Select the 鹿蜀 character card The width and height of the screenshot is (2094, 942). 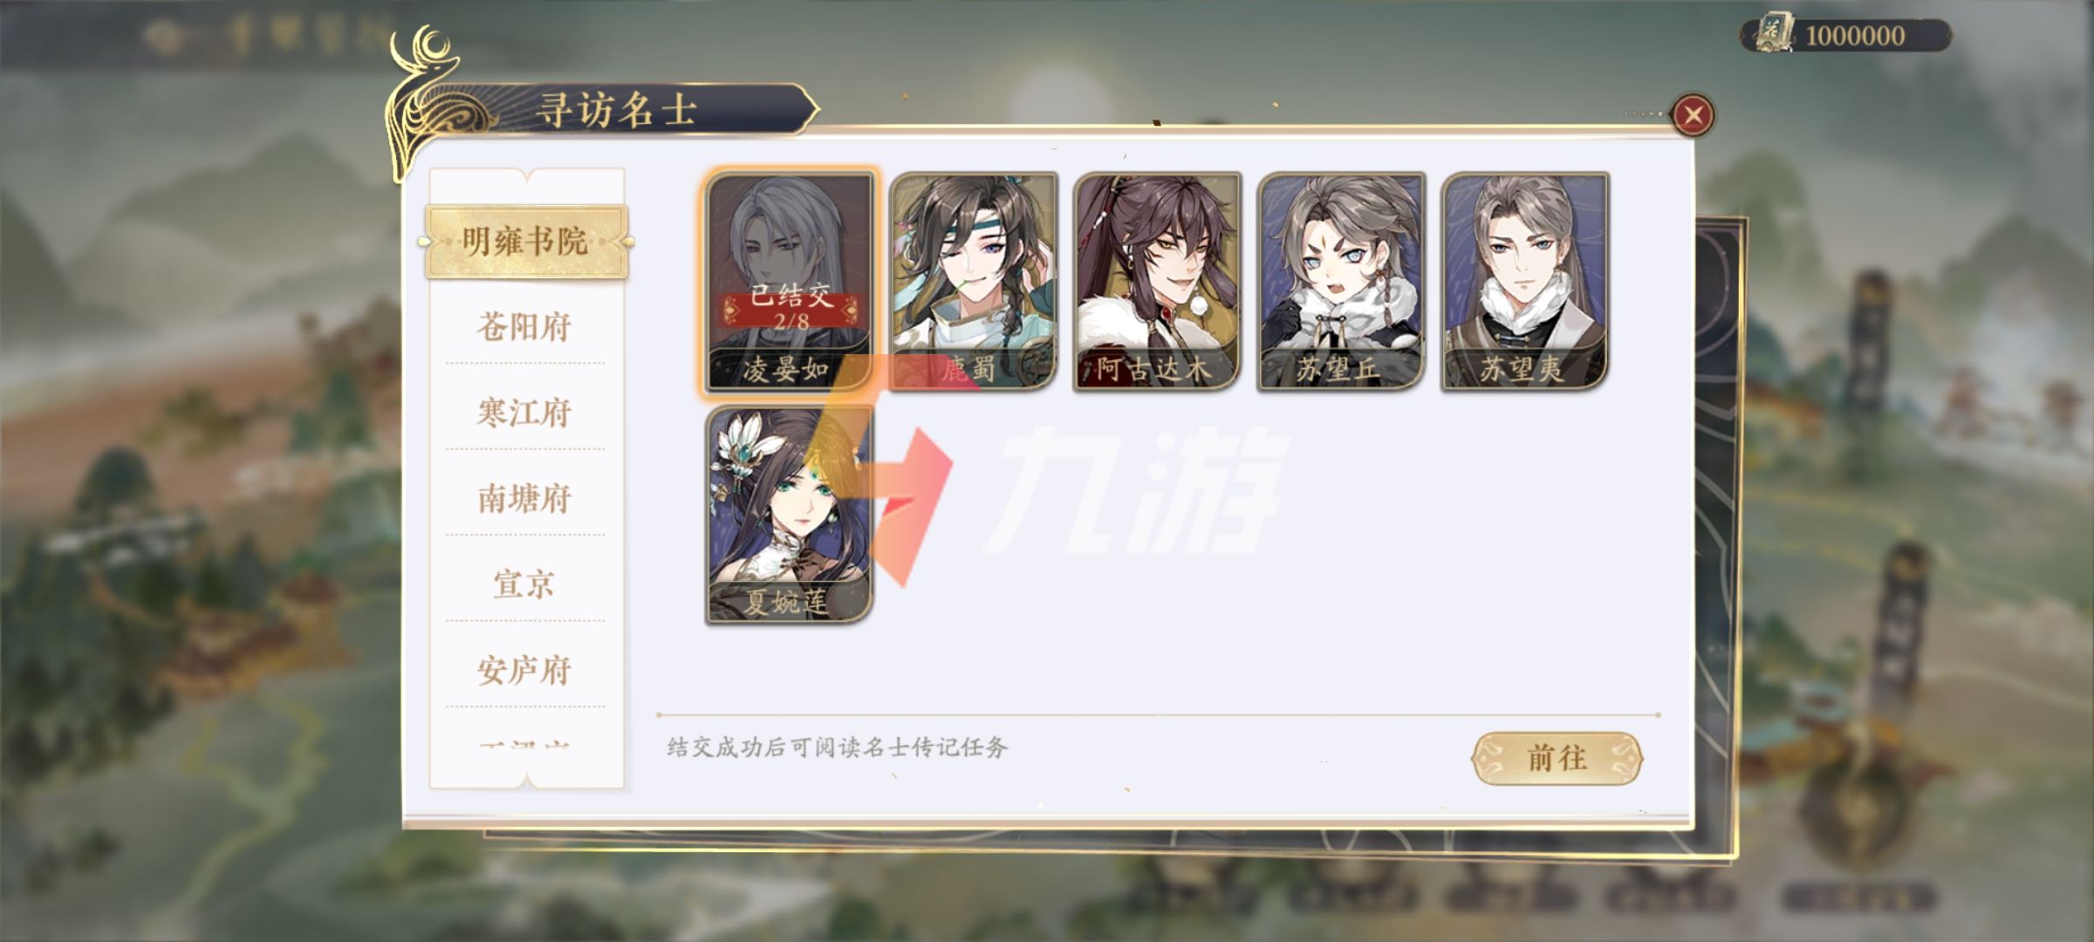coord(974,281)
